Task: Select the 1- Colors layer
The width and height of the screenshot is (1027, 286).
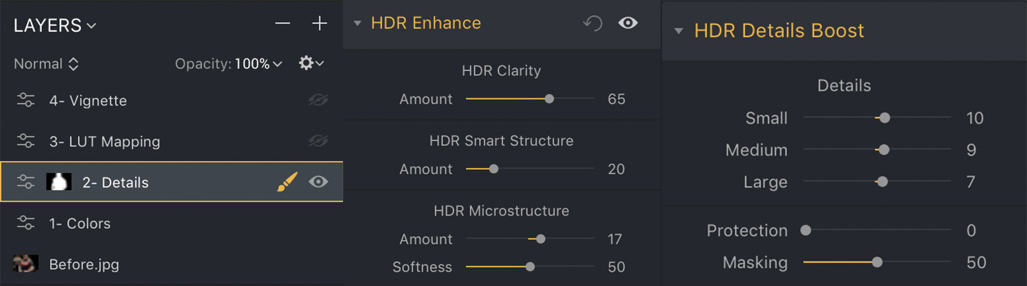Action: tap(79, 223)
